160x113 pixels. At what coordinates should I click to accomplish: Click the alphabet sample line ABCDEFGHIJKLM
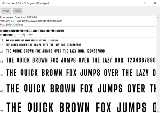click(x=32, y=31)
